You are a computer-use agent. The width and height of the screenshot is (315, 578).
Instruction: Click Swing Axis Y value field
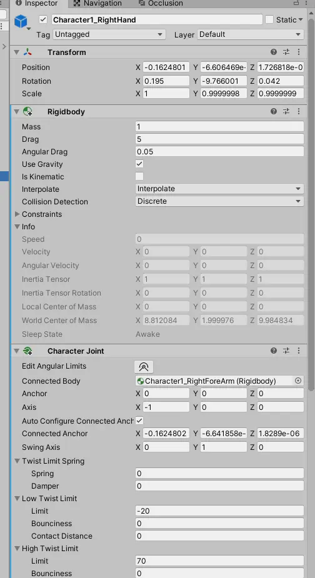click(224, 447)
